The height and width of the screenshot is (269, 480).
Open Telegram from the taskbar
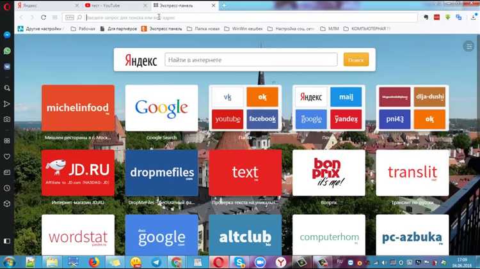tap(156, 262)
